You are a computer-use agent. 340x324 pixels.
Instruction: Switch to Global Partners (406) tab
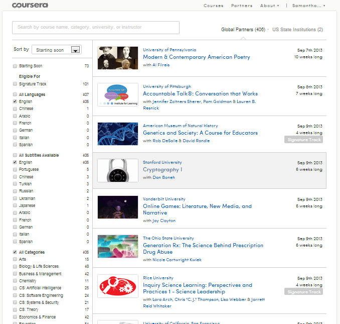(243, 30)
